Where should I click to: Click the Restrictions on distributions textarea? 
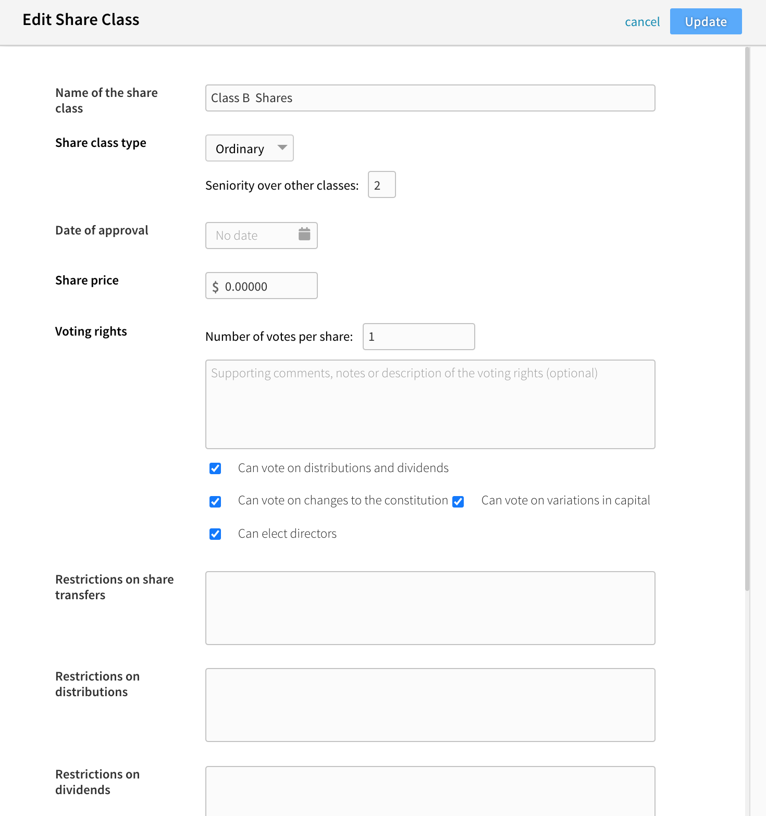point(430,705)
